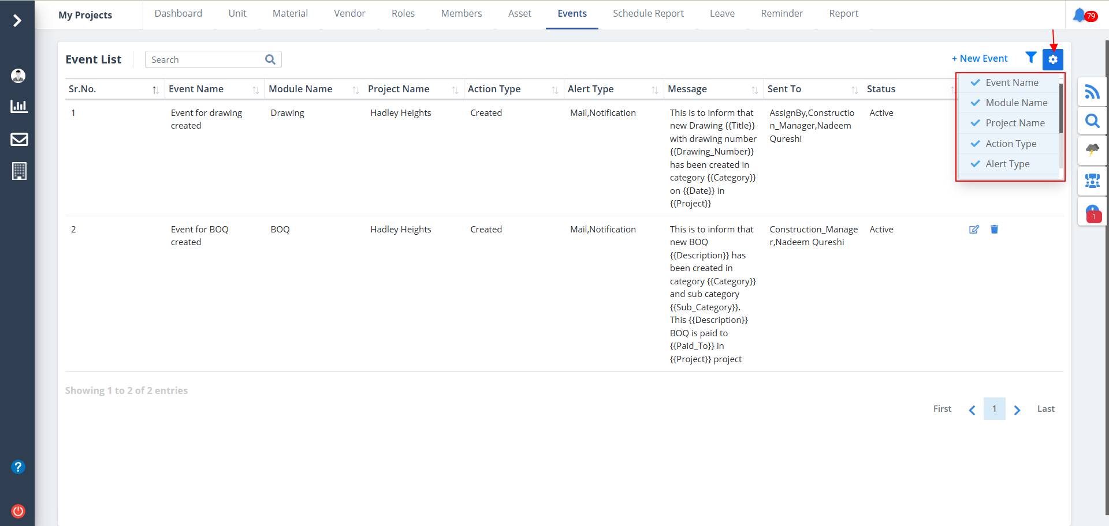Viewport: 1109px width, 526px height.
Task: Open the Members tab
Action: [x=461, y=13]
